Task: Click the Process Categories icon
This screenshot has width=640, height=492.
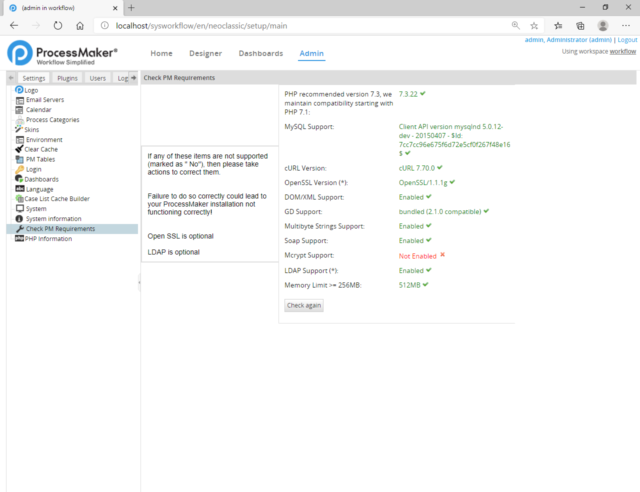Action: click(x=20, y=120)
